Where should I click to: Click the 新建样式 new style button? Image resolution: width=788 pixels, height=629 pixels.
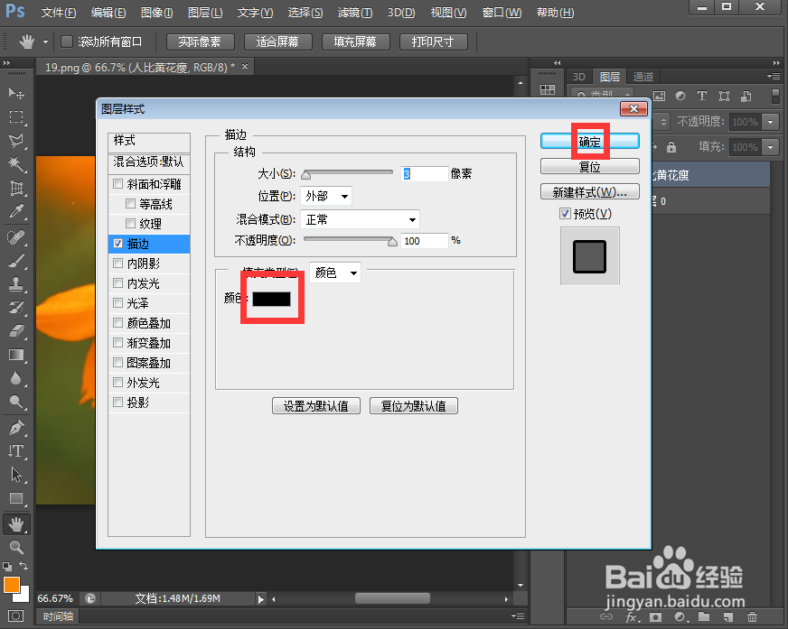coord(589,191)
